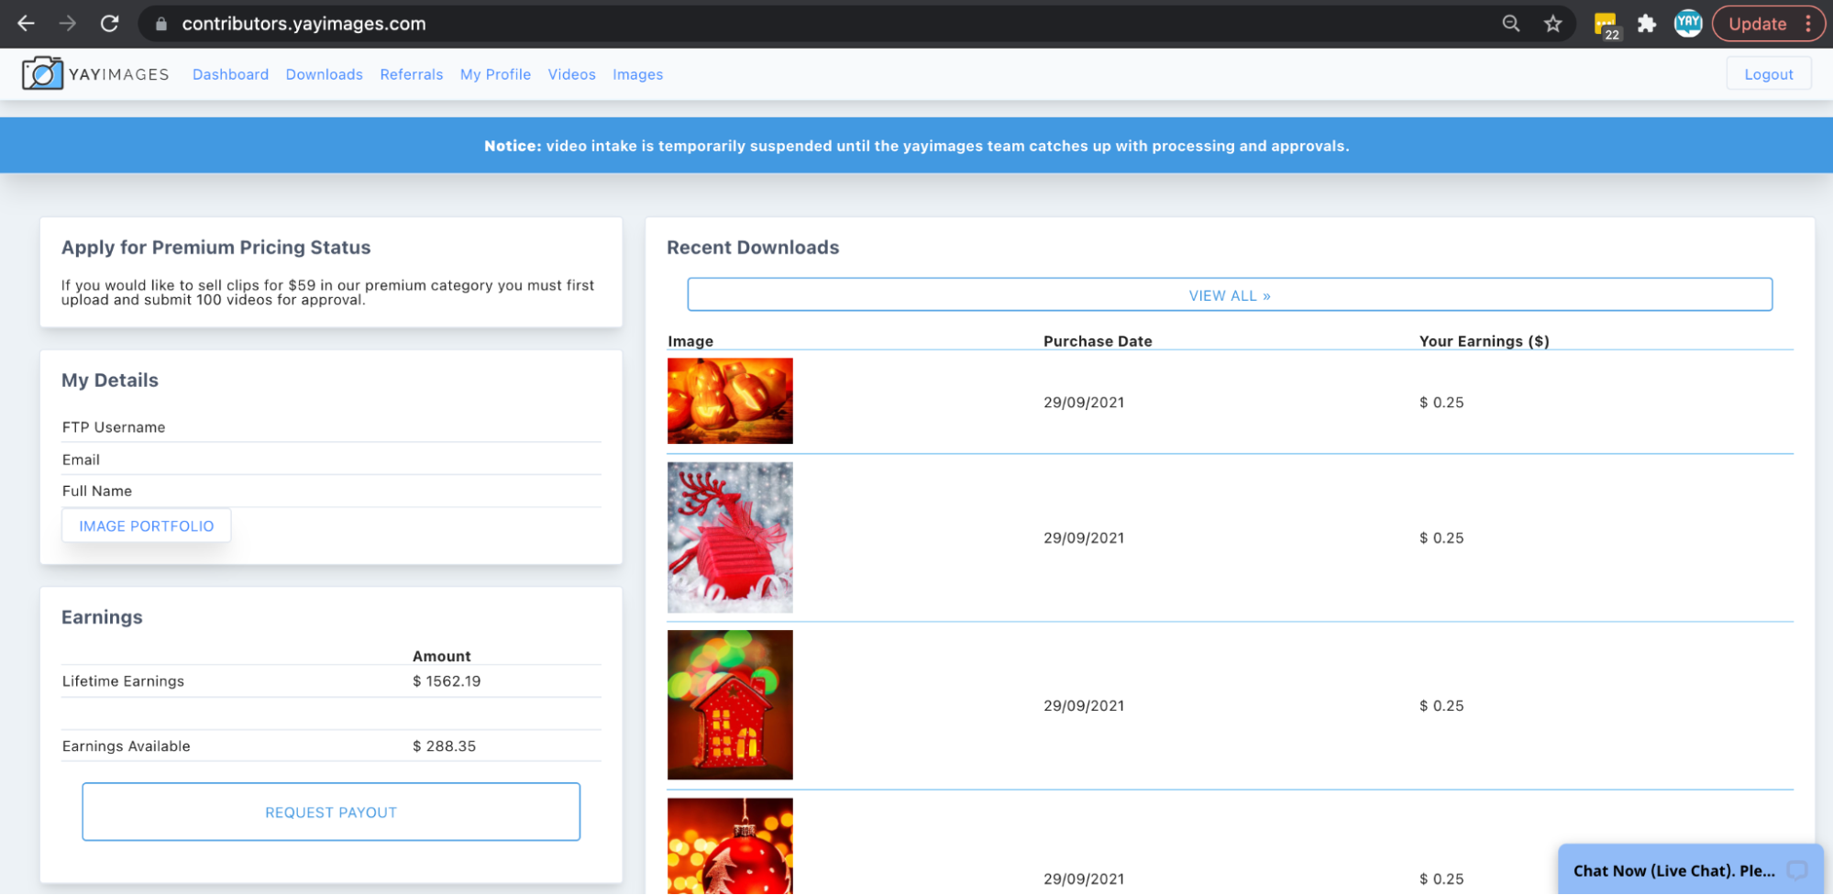
Task: Click the REQUEST PAYOUT button
Action: pyautogui.click(x=330, y=812)
